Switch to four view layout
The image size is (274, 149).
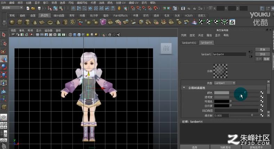click(4, 125)
